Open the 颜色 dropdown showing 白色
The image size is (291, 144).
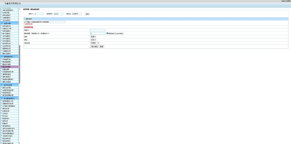(93, 40)
